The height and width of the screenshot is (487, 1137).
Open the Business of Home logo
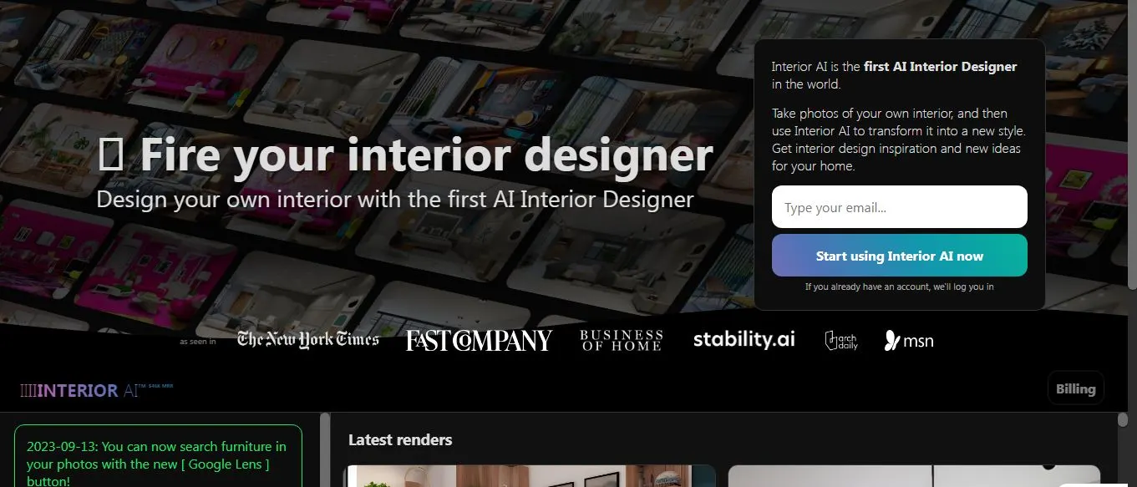point(622,340)
